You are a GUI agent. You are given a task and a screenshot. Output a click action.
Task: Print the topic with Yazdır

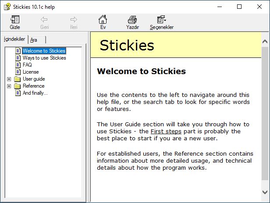[132, 22]
